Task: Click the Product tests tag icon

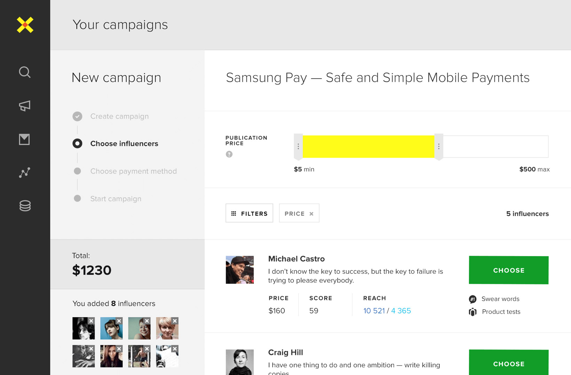Action: point(472,312)
